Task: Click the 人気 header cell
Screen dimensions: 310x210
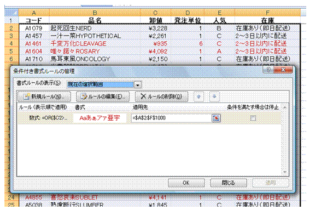Action: 219,20
